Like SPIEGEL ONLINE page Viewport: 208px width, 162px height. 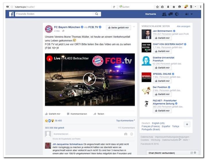click(162, 81)
